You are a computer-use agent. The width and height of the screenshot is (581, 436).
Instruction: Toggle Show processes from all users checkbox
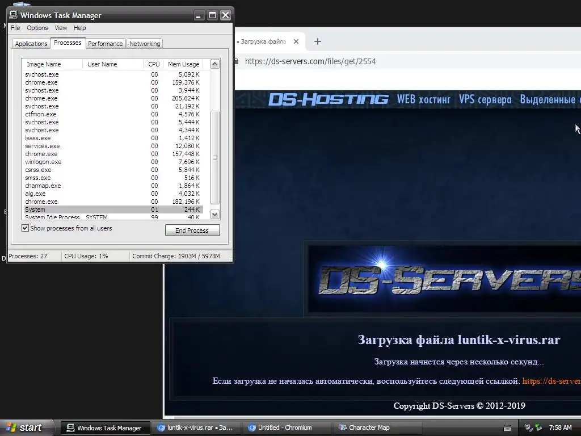(25, 228)
